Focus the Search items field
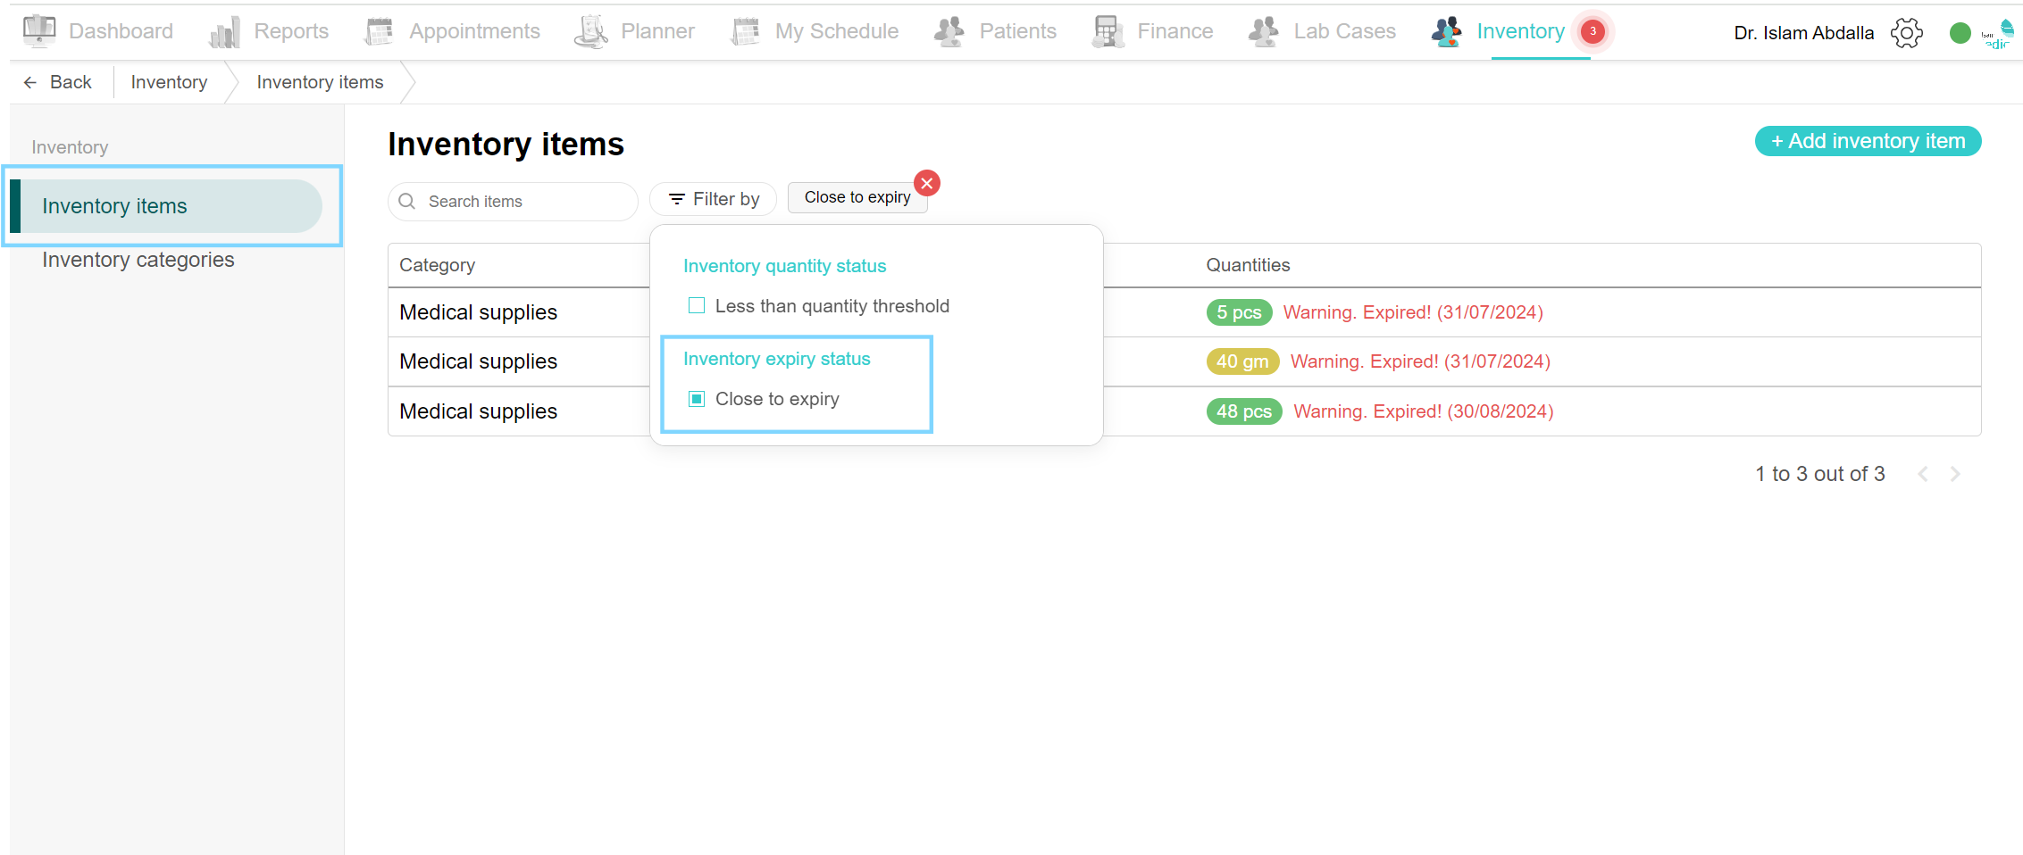Viewport: 2023px width, 855px height. (513, 201)
